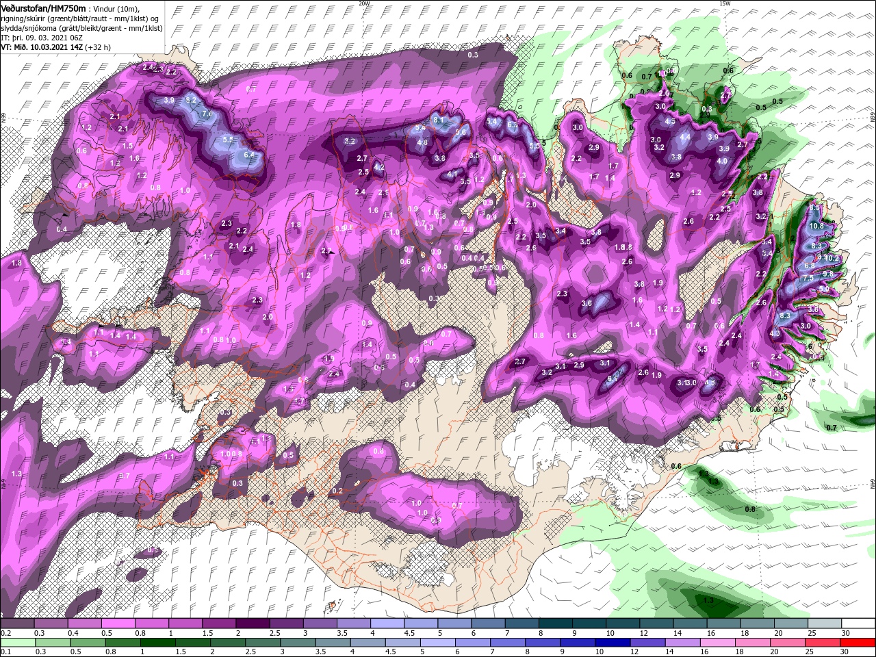
Task: Click the 0.4 label on the legend
Action: click(73, 633)
